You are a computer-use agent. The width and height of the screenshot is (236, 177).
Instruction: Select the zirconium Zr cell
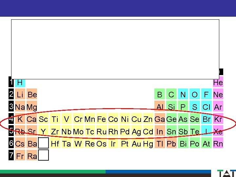pos(55,131)
